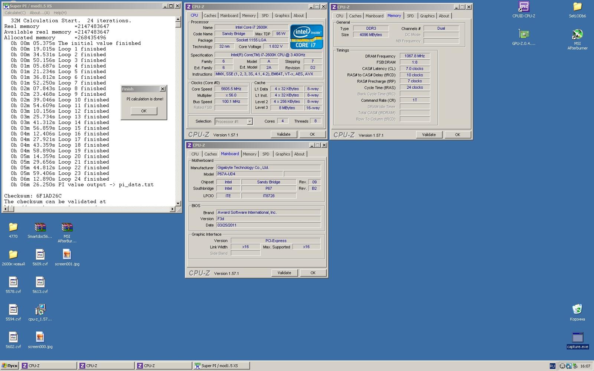
Task: Switch to first CPU-Z taskbar button
Action: click(x=49, y=366)
